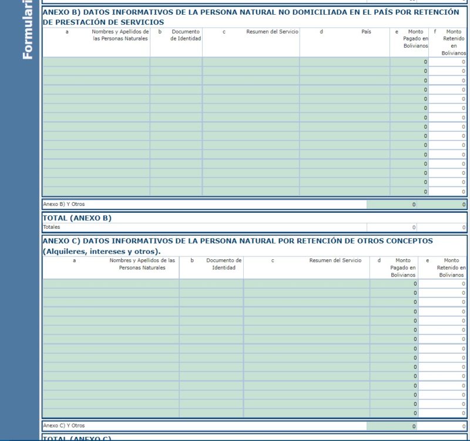Click Monto Pagado field in 'Anexo B) Y Otros' row
Viewport: 470px width, 441px height.
[x=391, y=204]
